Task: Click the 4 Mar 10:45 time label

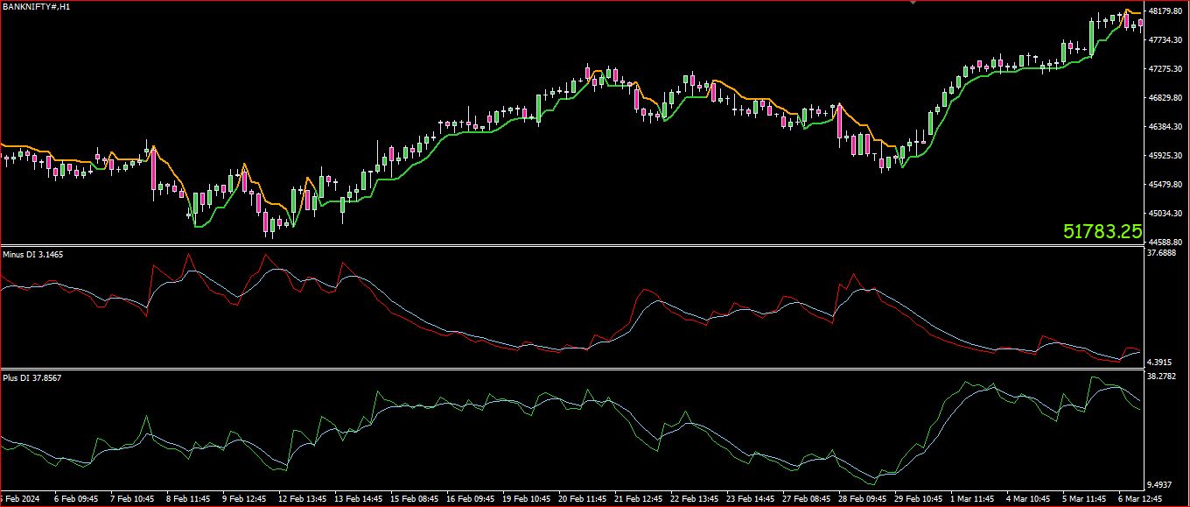Action: pos(1029,500)
